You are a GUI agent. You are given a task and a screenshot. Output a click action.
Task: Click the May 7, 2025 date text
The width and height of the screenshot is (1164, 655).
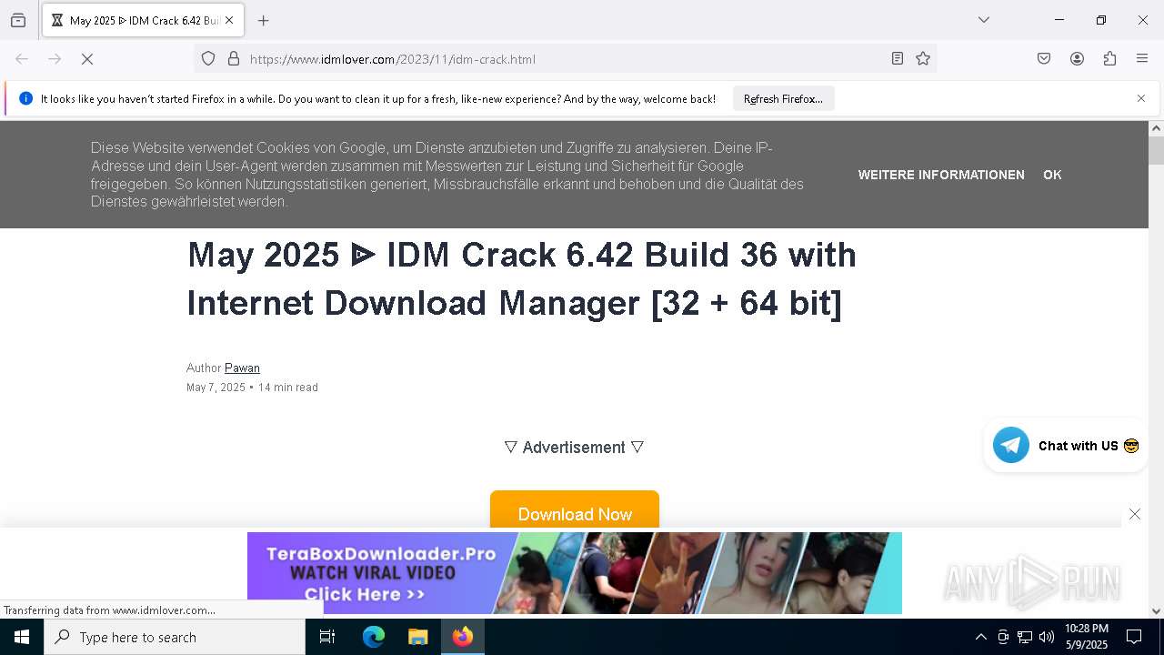(x=216, y=388)
